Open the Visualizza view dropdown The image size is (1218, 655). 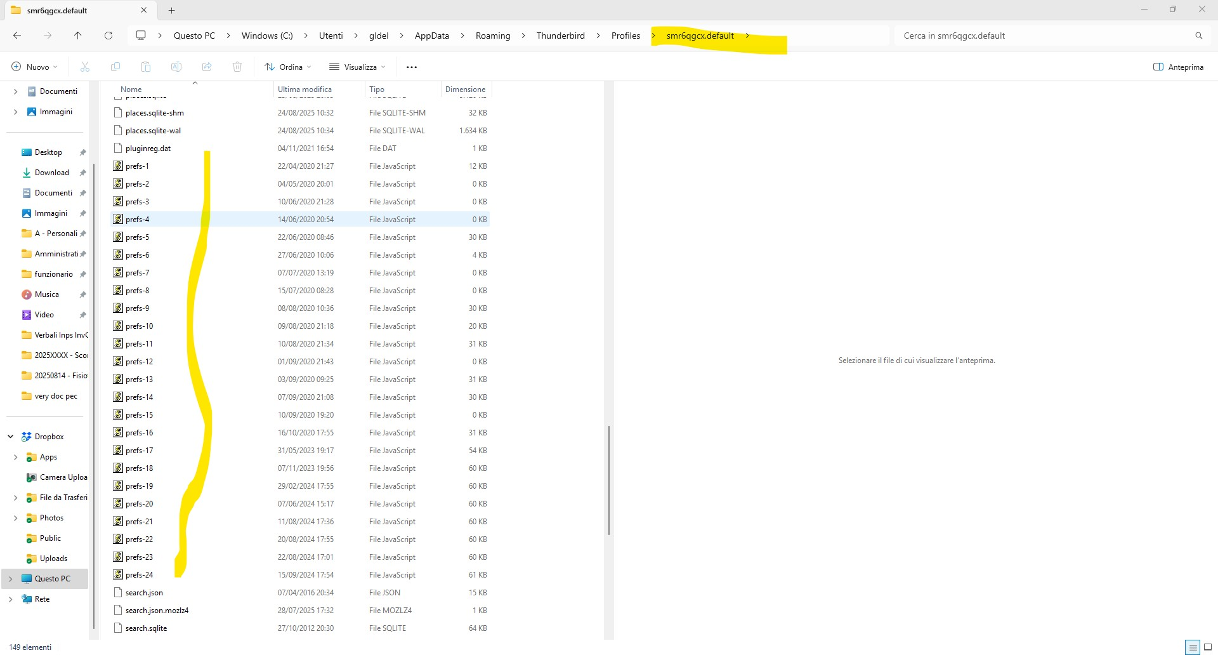pos(357,67)
